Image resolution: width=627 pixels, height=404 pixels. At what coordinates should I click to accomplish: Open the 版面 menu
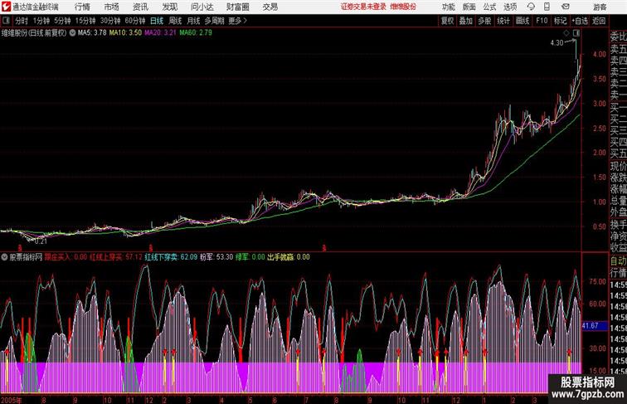(469, 7)
